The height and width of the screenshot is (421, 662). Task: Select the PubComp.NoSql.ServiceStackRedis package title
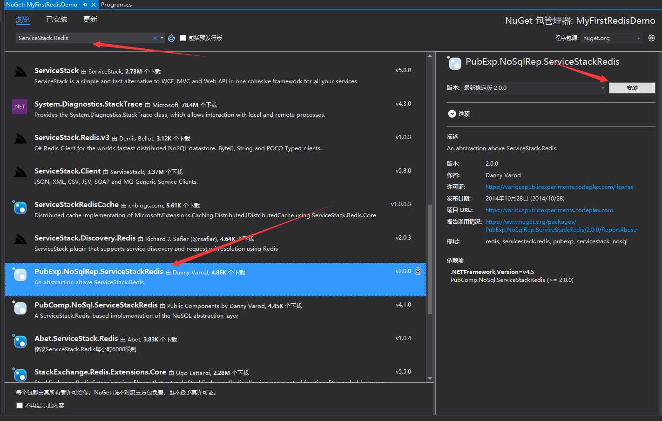tap(96, 305)
